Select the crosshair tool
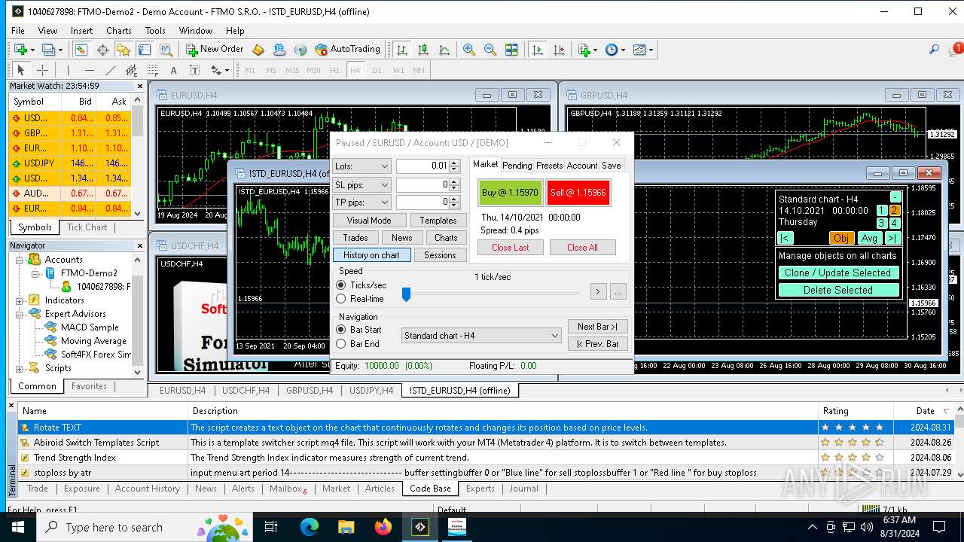The image size is (964, 542). tap(43, 70)
